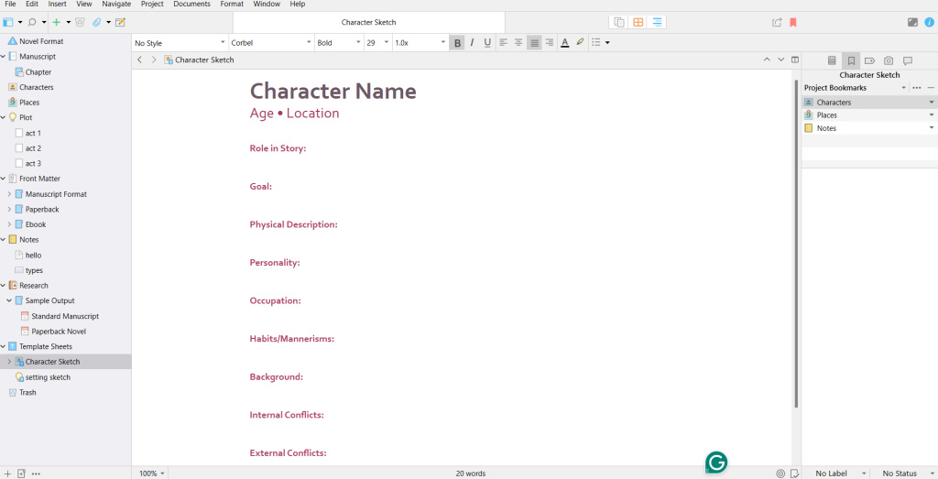Click the Quick Reference toolbar icon

(120, 22)
